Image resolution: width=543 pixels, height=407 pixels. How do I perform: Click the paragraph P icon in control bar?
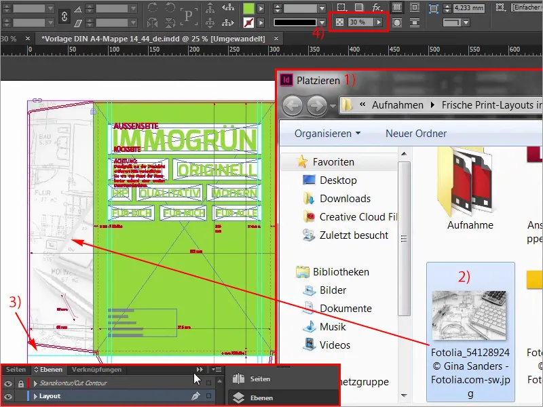point(188,14)
